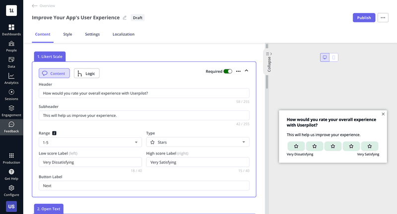The image size is (397, 214).
Task: Open the Range 1-5 dropdown
Action: tap(90, 142)
